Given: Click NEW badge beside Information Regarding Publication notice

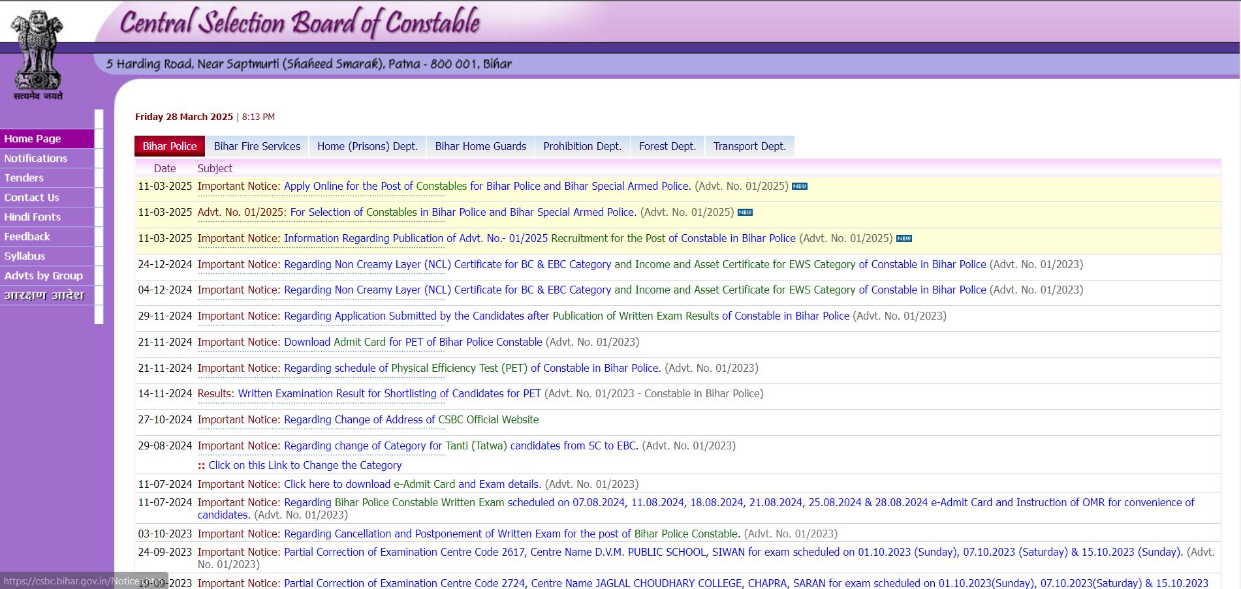Looking at the screenshot, I should click(904, 239).
